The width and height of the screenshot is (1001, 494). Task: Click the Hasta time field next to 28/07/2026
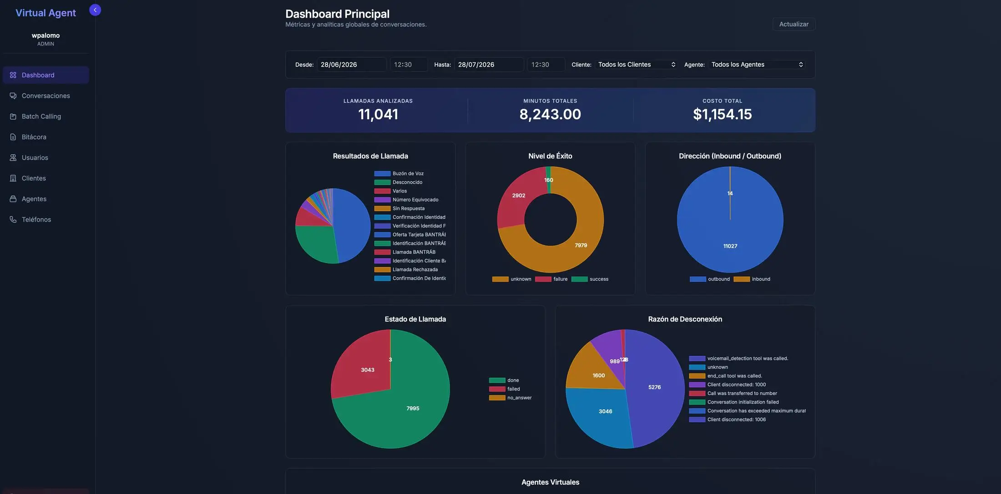(546, 65)
